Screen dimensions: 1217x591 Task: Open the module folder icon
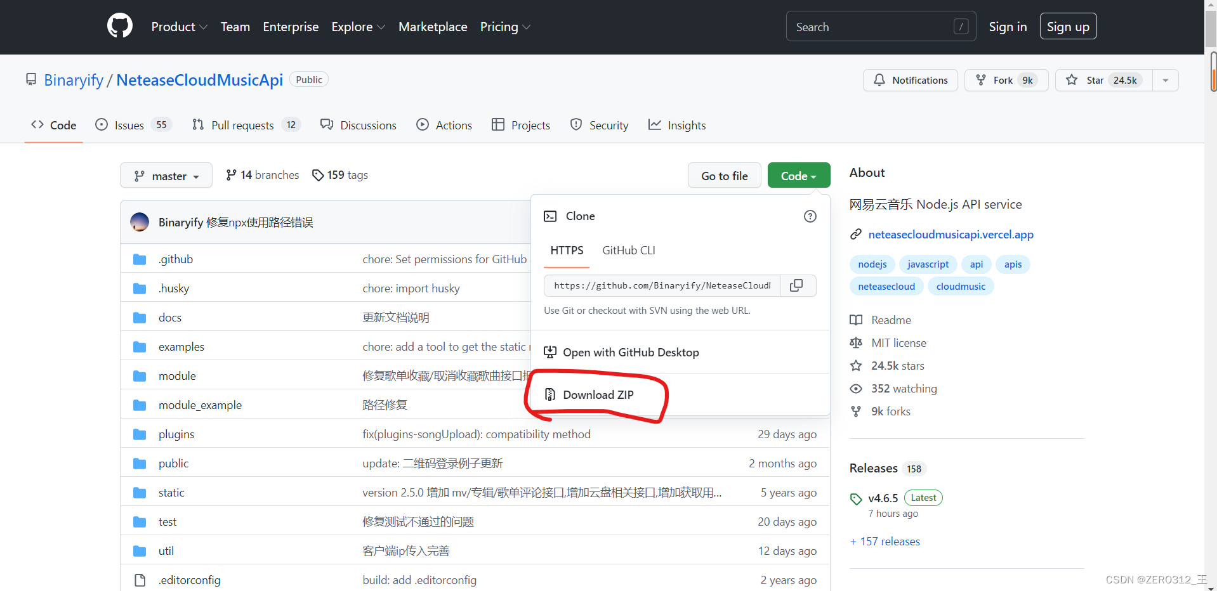[140, 376]
